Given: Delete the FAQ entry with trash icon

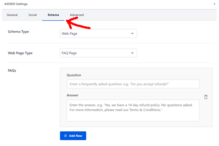Looking at the screenshot, I should pyautogui.click(x=206, y=97).
